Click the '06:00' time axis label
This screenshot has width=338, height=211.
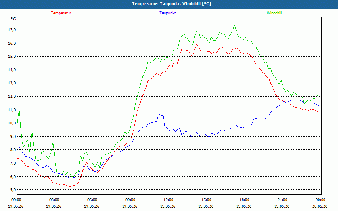pos(92,200)
